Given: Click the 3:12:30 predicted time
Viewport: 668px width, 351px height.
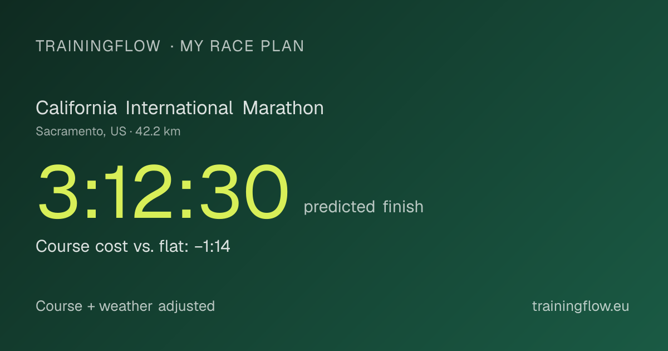Looking at the screenshot, I should [163, 192].
